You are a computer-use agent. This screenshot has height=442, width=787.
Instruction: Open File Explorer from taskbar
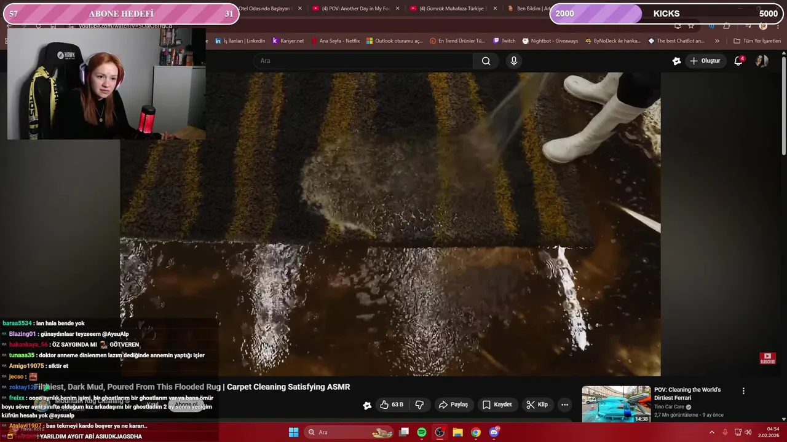458,432
